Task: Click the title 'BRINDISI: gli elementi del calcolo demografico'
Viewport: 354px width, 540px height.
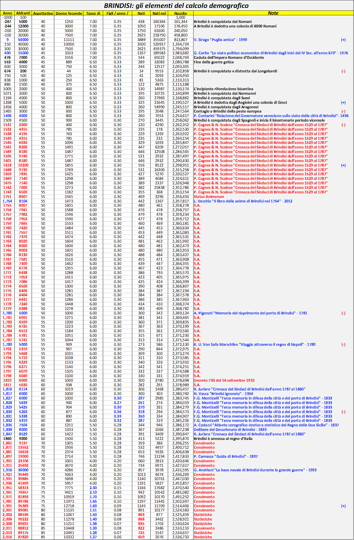Action: tap(176, 6)
